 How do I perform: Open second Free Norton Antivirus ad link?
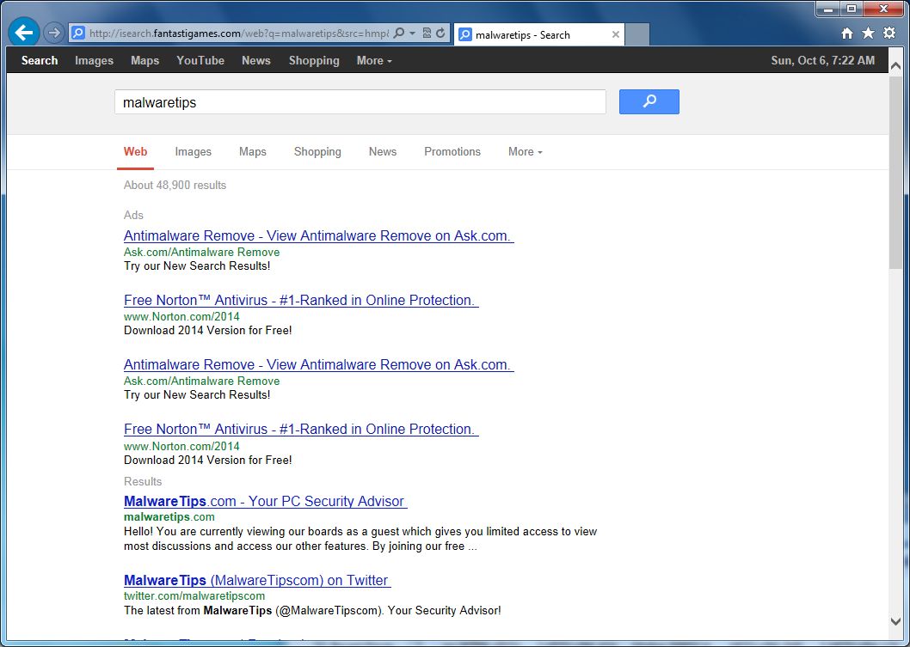click(301, 429)
